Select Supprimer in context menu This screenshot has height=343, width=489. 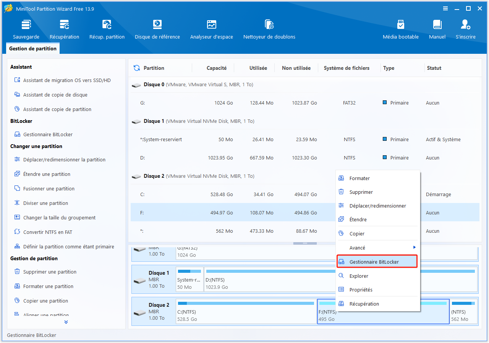tap(377, 192)
